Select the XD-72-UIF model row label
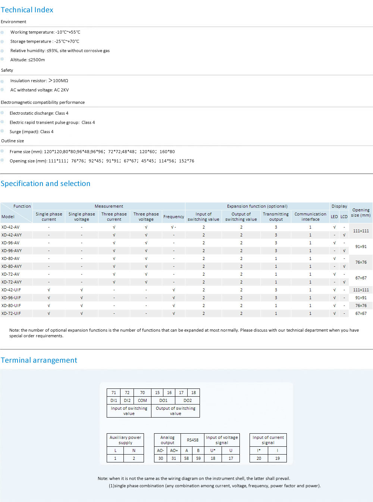 coord(11,313)
